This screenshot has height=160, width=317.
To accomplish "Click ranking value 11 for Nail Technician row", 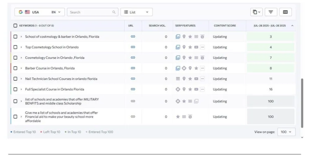I will [x=271, y=79].
